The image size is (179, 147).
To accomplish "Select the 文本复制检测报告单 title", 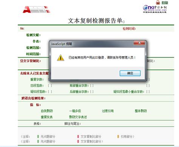I will [x=95, y=21].
